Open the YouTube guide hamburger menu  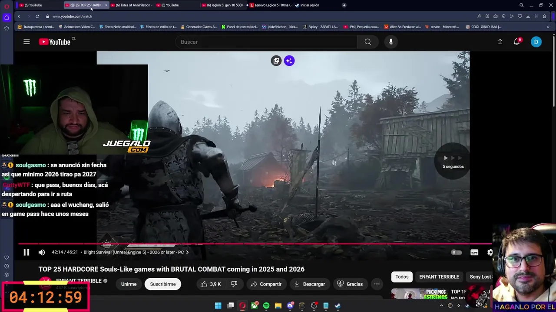click(x=26, y=42)
